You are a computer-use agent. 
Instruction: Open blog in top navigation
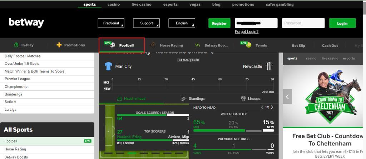point(216,4)
